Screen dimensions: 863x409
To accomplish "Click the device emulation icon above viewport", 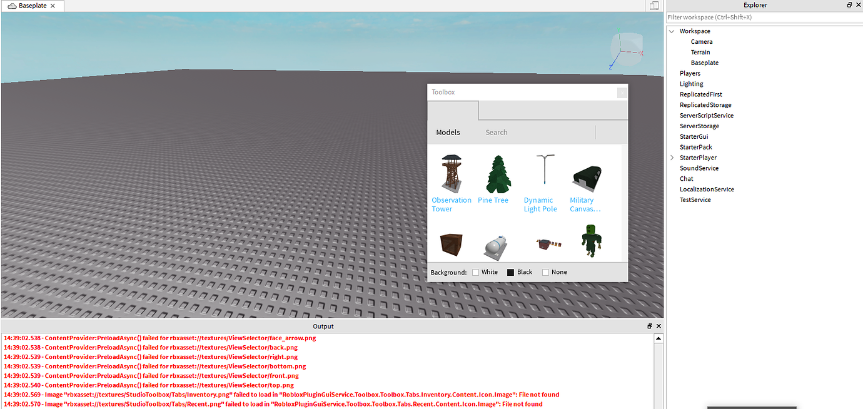I will coord(654,6).
